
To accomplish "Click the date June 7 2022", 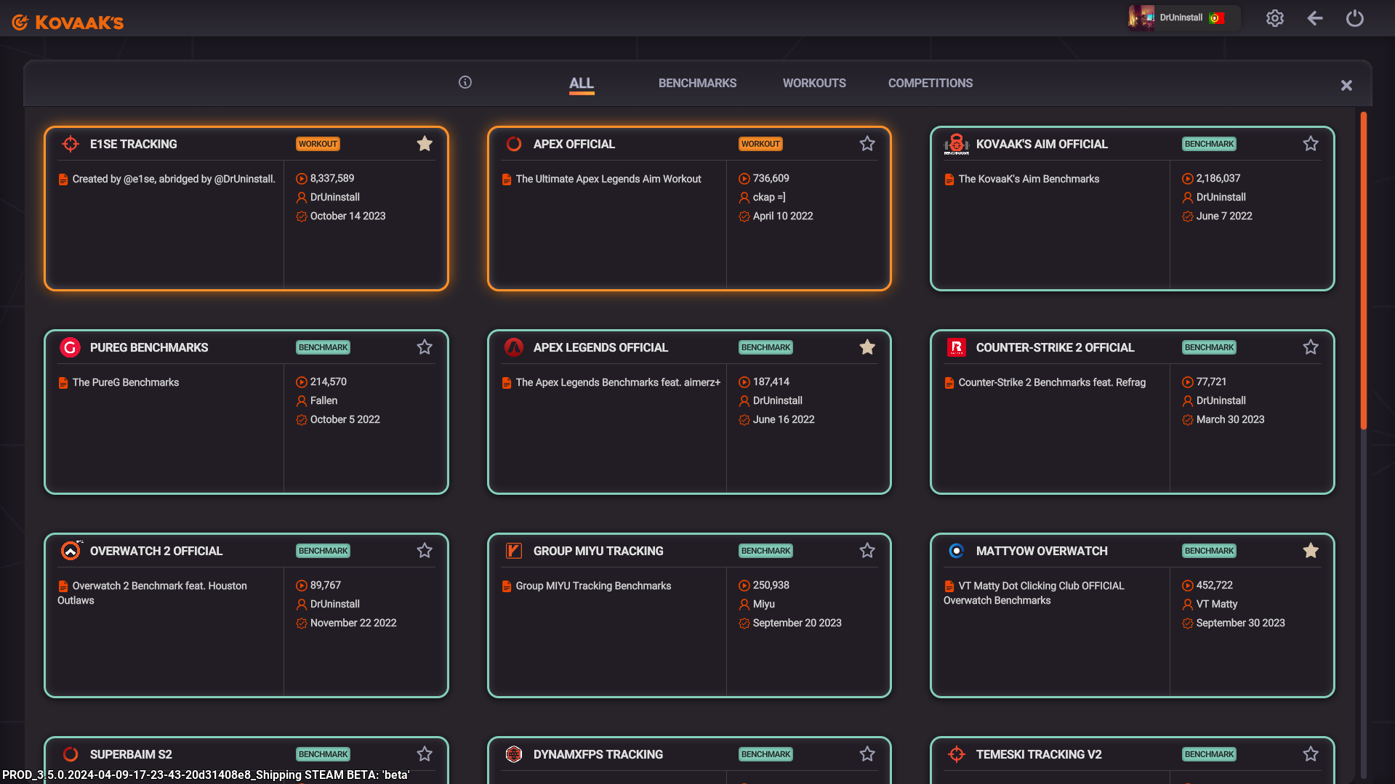I will click(x=1224, y=216).
